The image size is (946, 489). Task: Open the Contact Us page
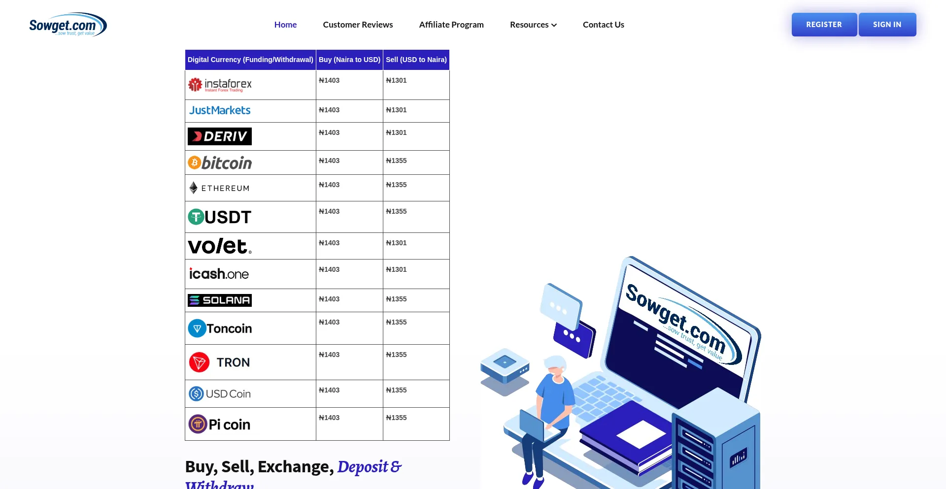tap(604, 25)
